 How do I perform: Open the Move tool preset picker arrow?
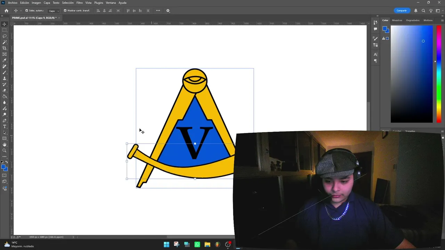click(21, 10)
